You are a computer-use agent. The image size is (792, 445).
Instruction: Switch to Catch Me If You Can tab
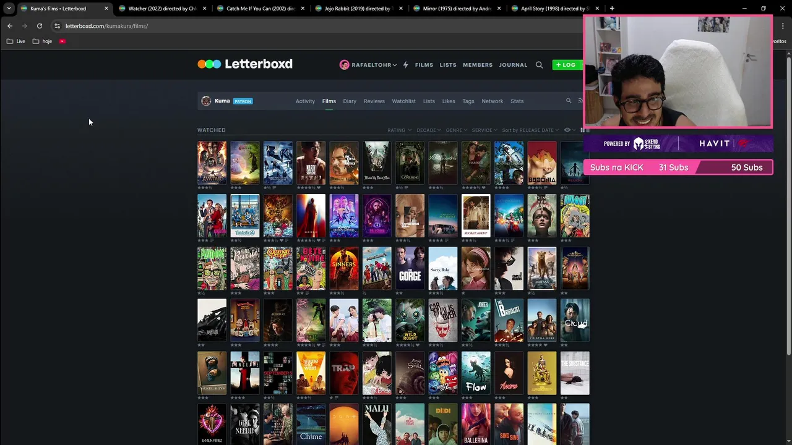(260, 9)
